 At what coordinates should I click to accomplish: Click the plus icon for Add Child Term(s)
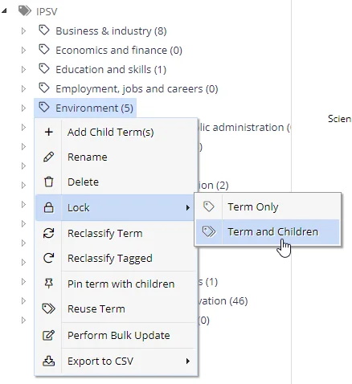[x=49, y=132]
